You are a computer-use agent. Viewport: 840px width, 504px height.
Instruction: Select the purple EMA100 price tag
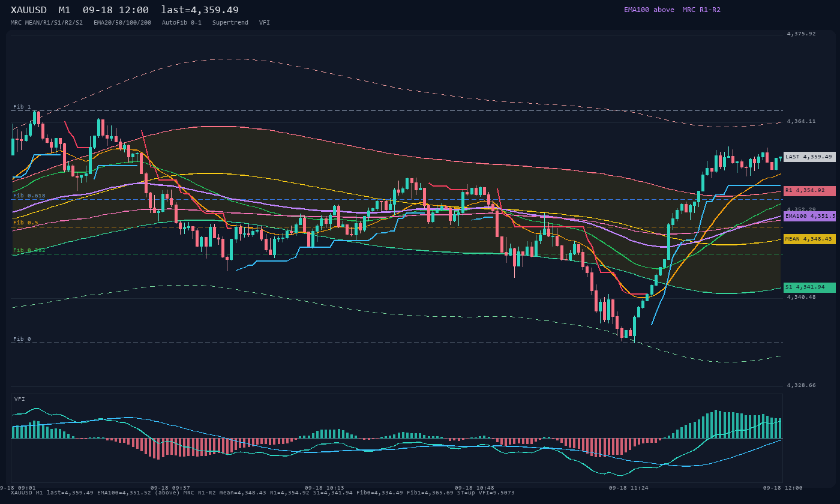(809, 216)
